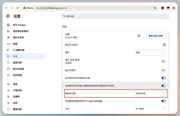The width and height of the screenshot is (180, 116).
Task: Open 您与 Google settings section
Action: click(25, 25)
